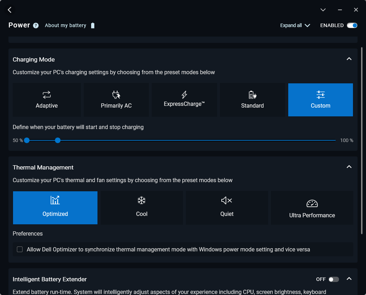Check the synchronize thermal management checkbox
366x295 pixels.
click(20, 249)
